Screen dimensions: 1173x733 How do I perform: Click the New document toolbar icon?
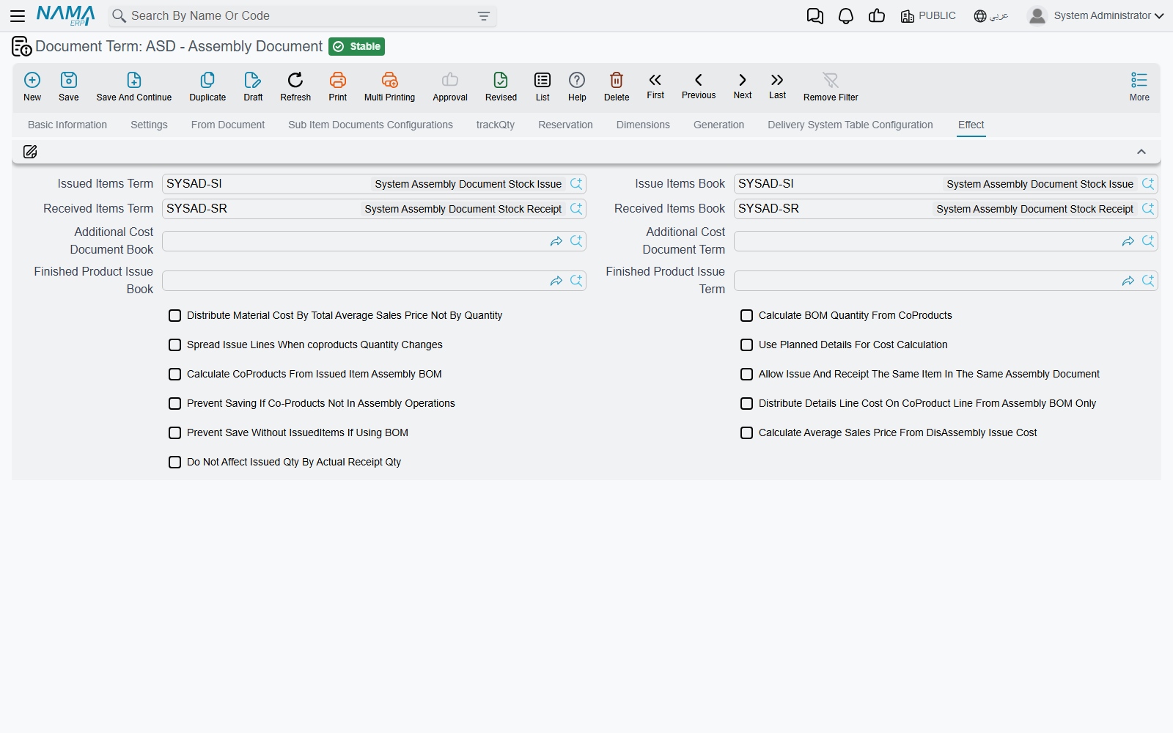32,86
